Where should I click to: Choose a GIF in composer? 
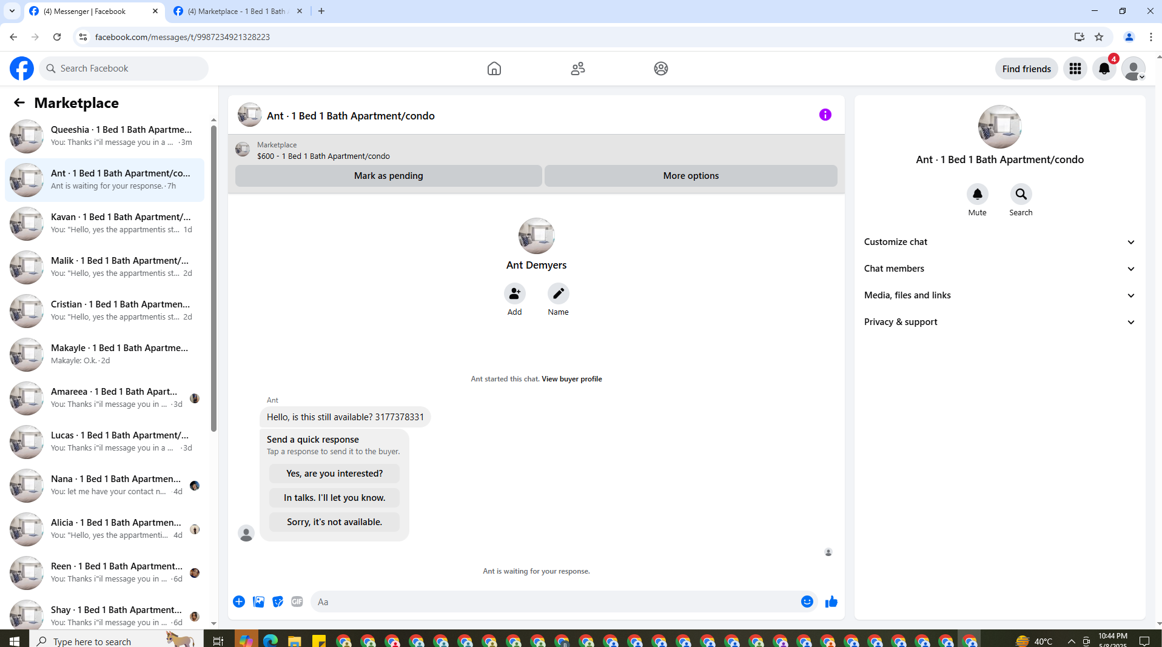(x=297, y=602)
